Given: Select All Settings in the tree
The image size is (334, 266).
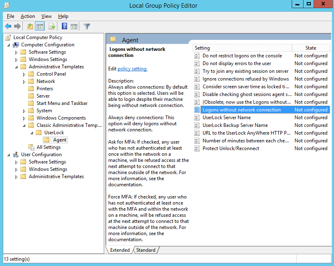Looking at the screenshot, I should 48,147.
